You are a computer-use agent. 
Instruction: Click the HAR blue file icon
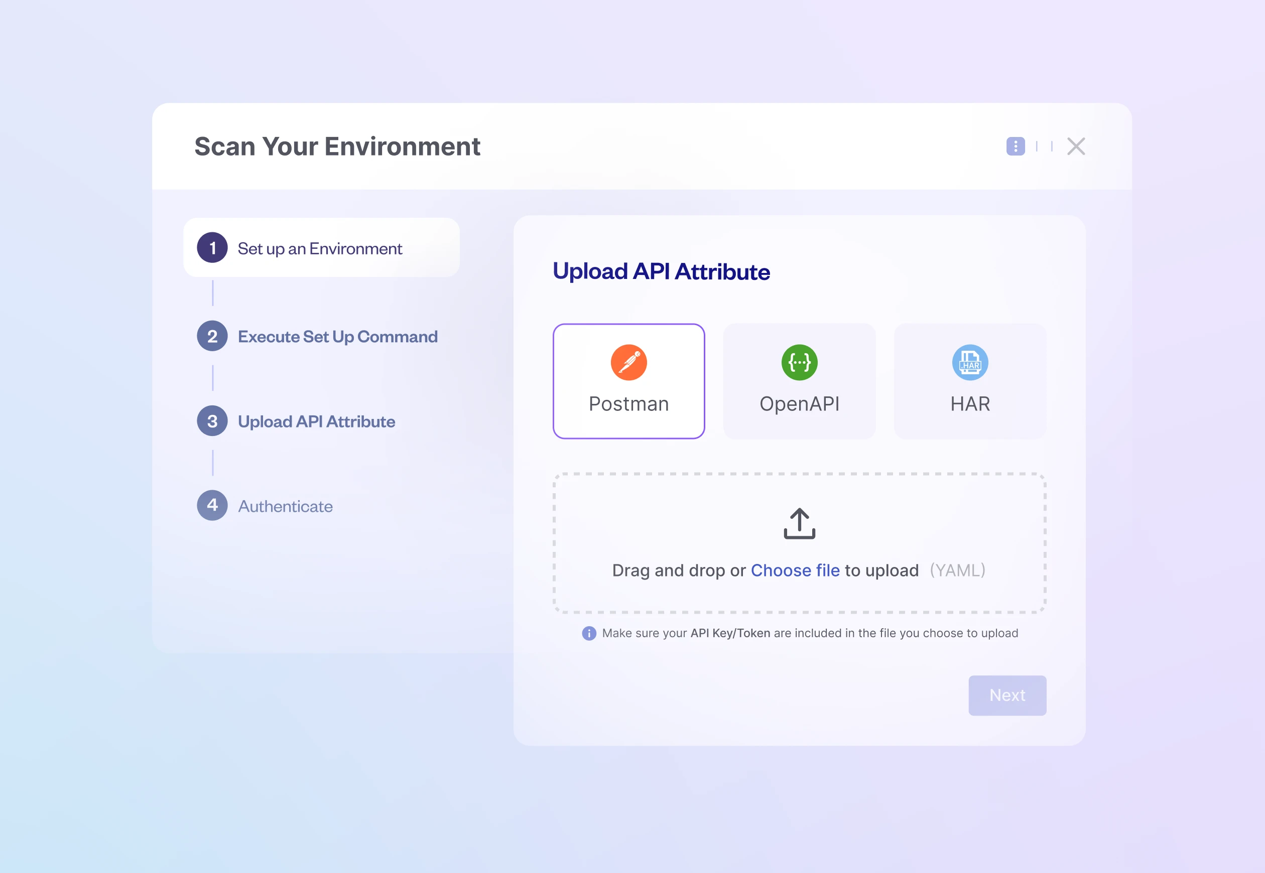970,362
